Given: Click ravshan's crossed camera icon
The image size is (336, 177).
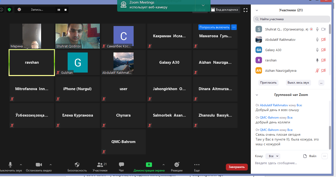Looking at the screenshot, I should (323, 60).
